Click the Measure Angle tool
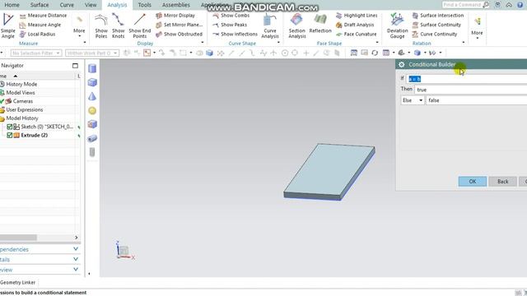527x296 pixels. pos(40,25)
